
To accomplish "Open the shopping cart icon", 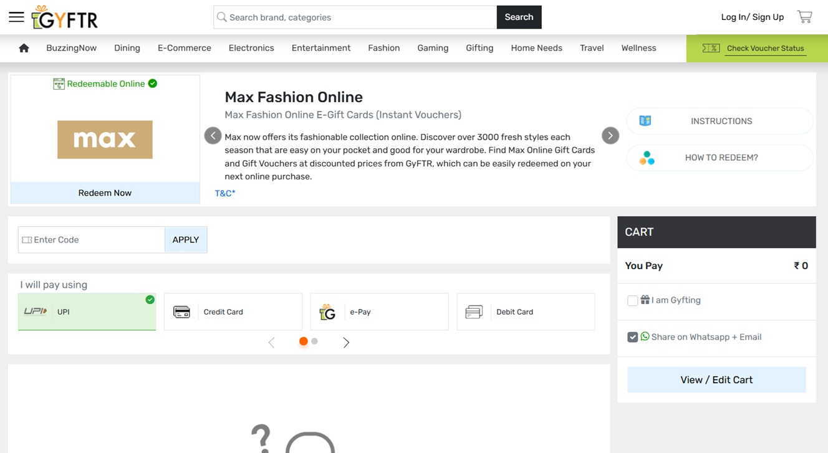I will [804, 17].
